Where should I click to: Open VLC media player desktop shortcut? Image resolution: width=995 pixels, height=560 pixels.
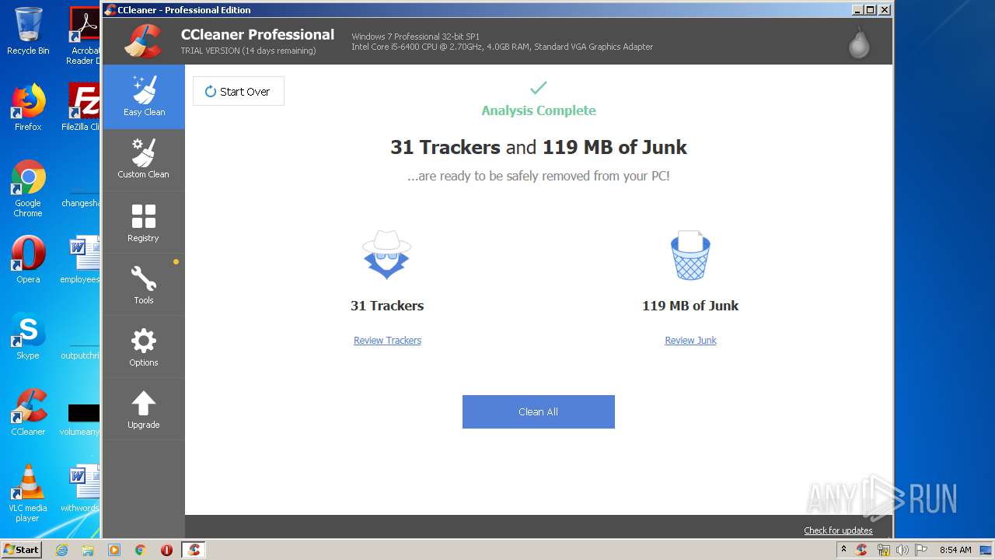[28, 493]
